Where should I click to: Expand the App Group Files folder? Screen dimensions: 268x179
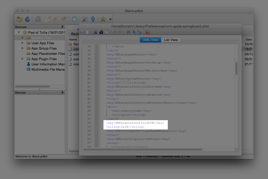(x=22, y=48)
